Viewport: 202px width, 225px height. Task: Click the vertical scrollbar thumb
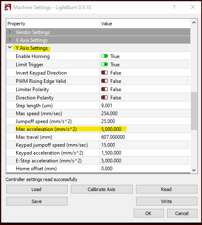click(194, 111)
